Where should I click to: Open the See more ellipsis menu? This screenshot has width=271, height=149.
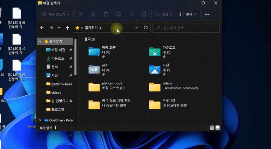tap(207, 14)
